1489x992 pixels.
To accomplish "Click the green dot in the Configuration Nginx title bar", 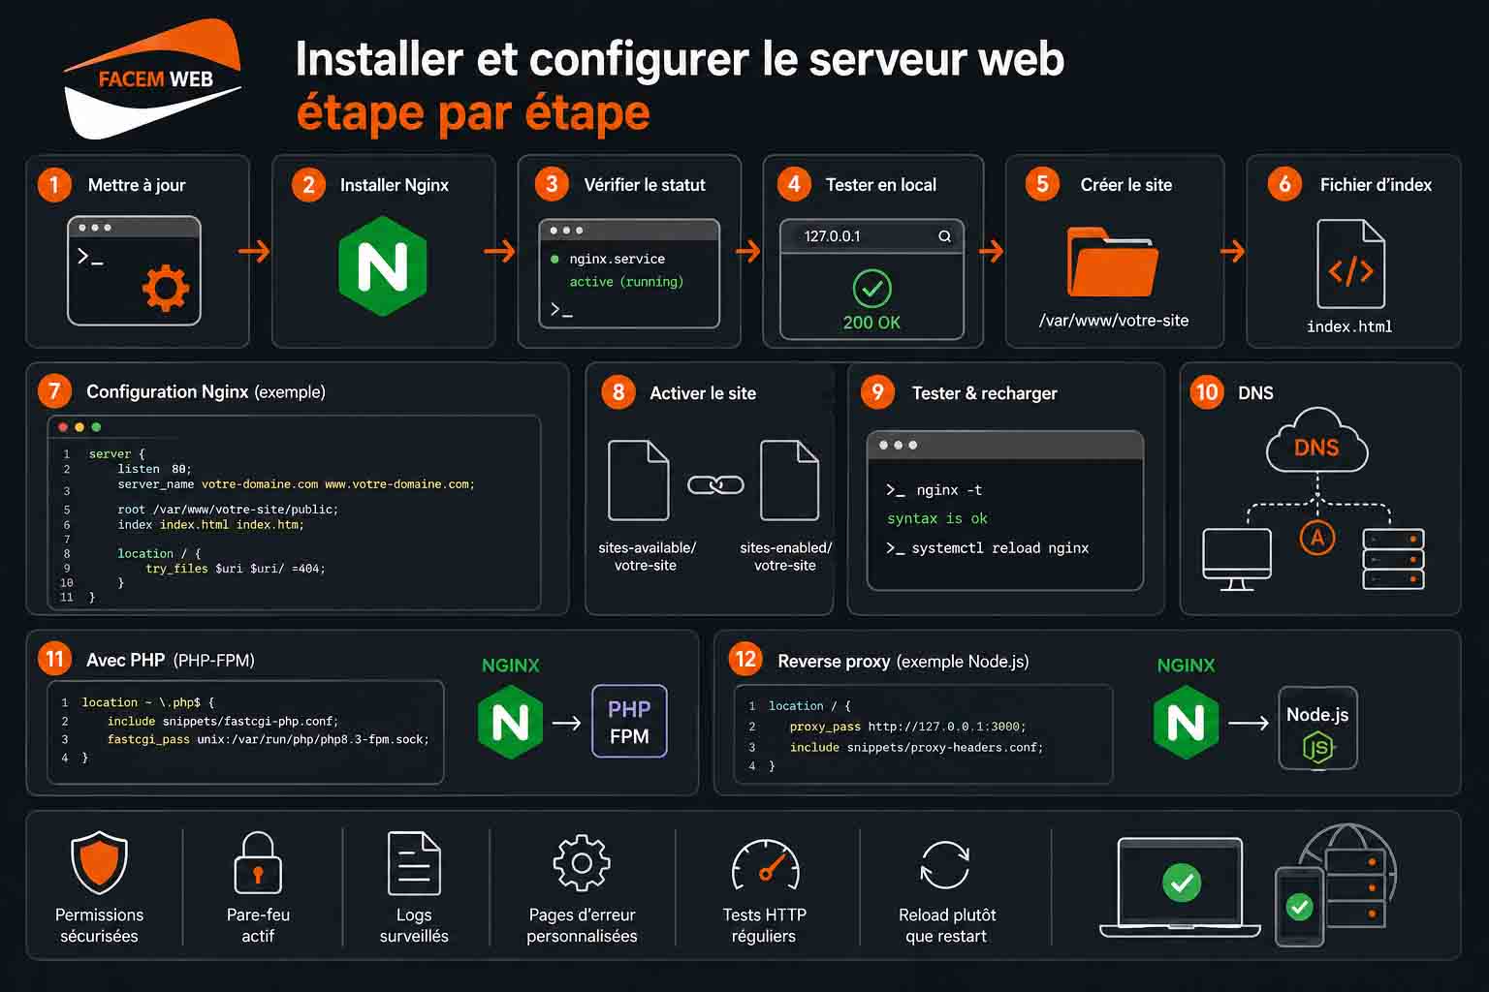I will [x=94, y=426].
